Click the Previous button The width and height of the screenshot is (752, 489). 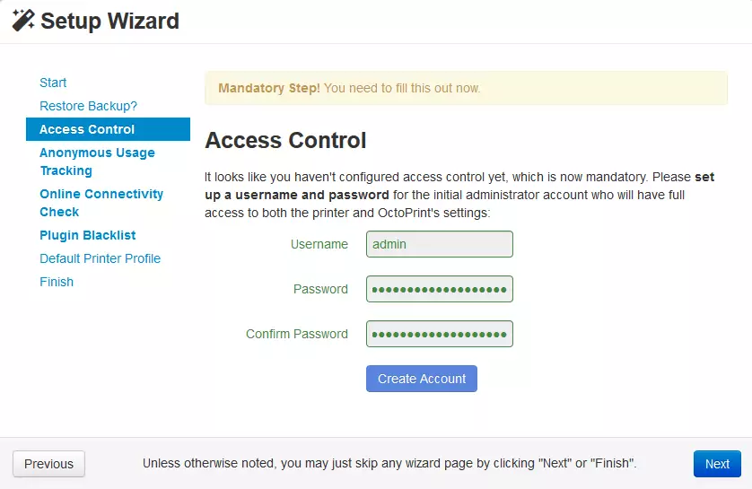(48, 464)
